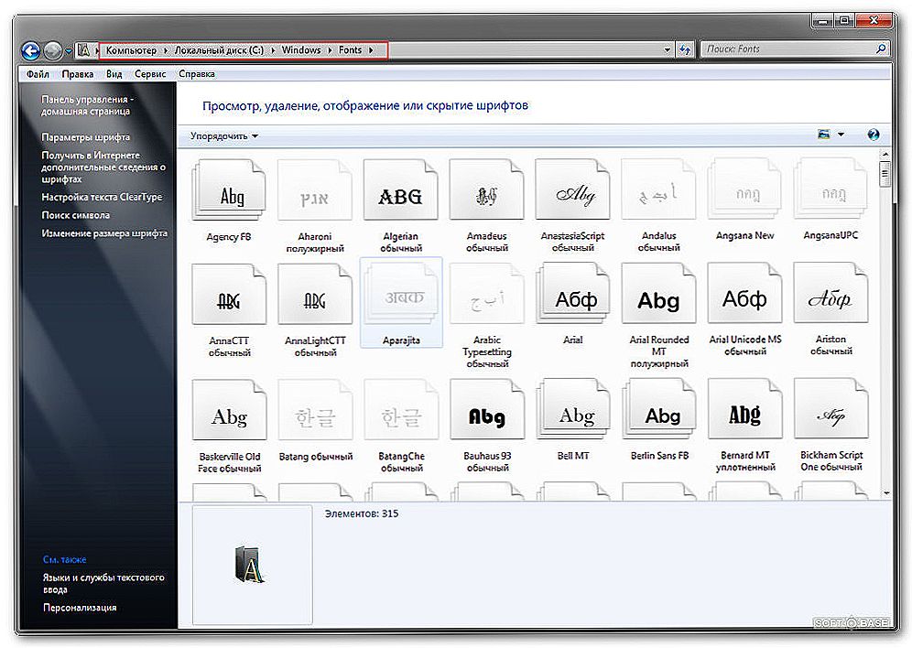The height and width of the screenshot is (648, 912).
Task: Open Персонализация in sidebar
Action: pyautogui.click(x=80, y=608)
